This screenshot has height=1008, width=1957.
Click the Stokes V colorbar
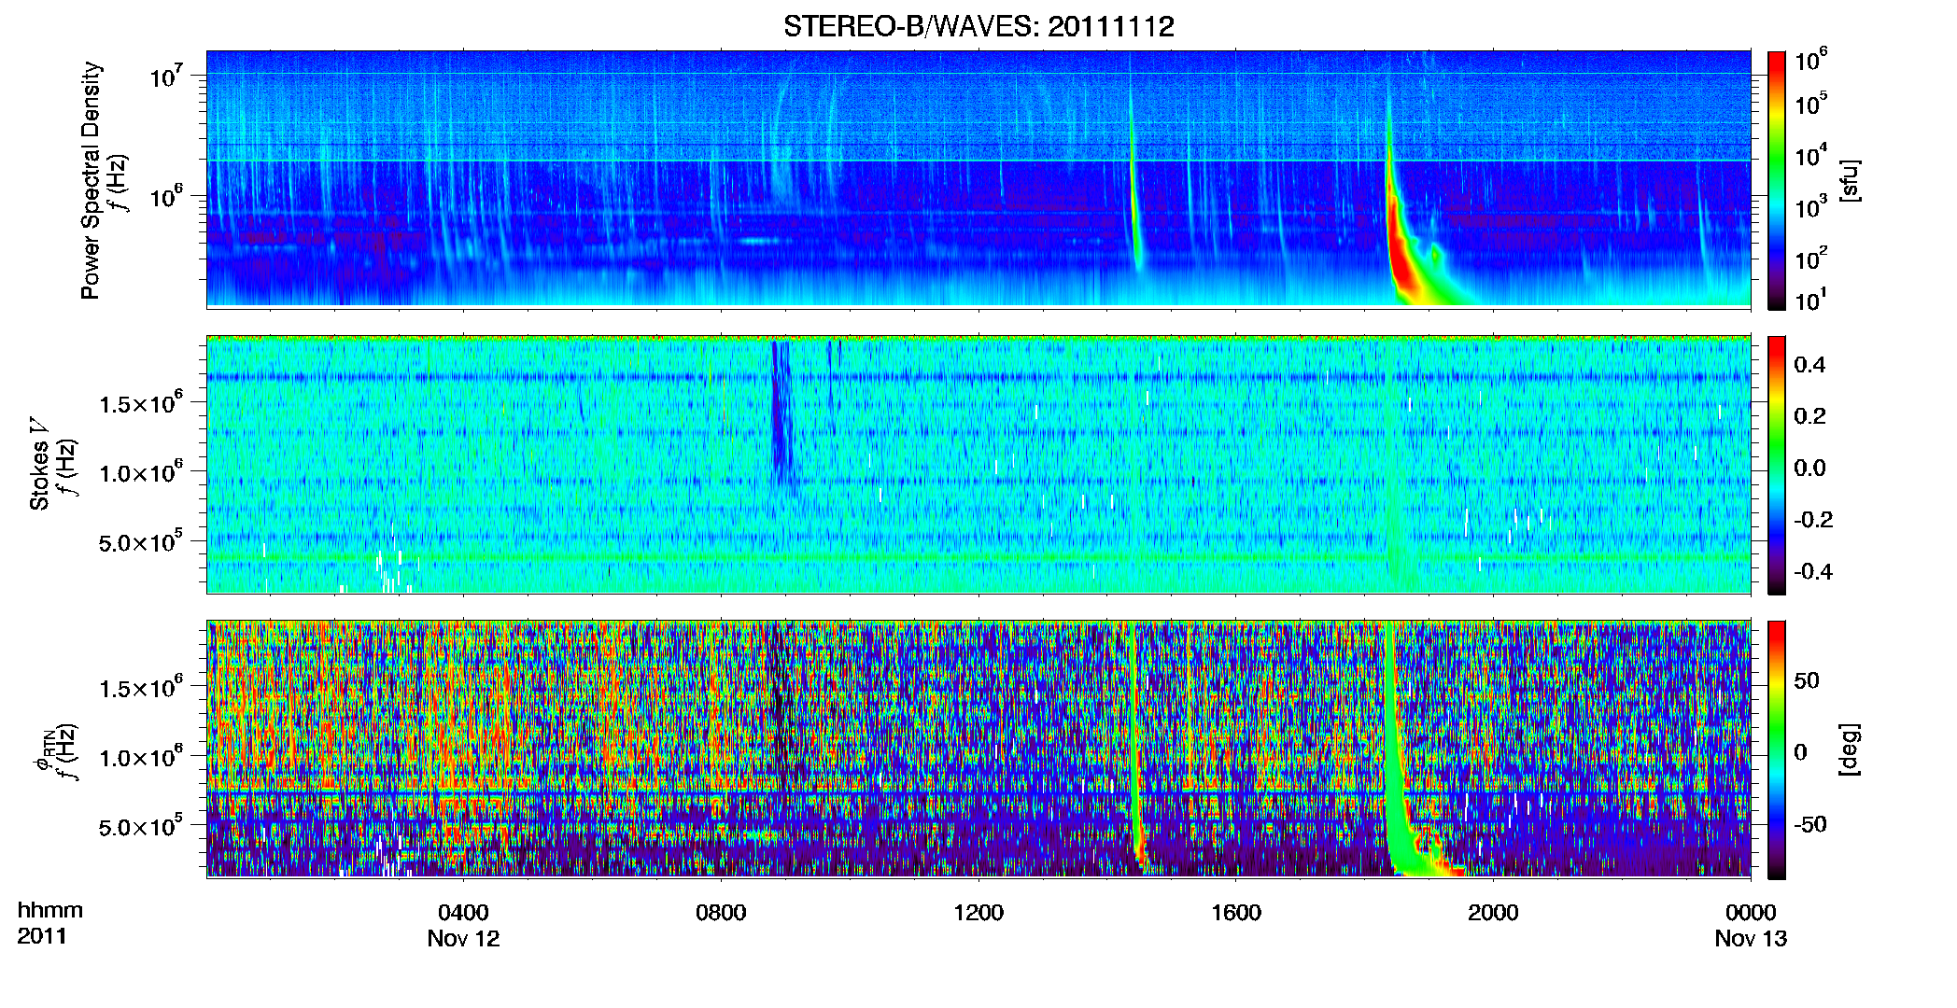pyautogui.click(x=1777, y=465)
